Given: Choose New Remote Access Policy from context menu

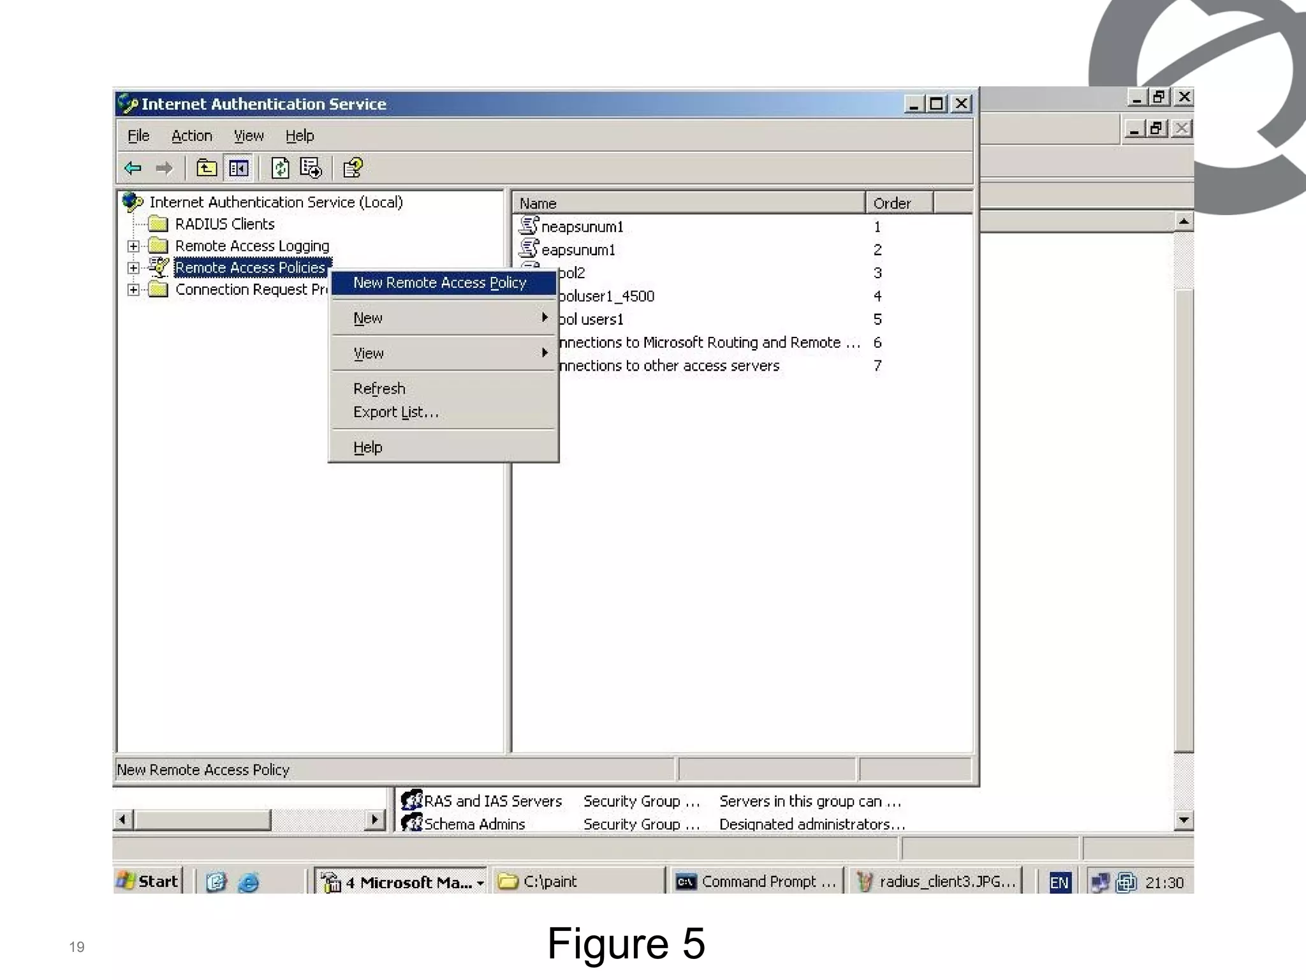Looking at the screenshot, I should point(439,283).
